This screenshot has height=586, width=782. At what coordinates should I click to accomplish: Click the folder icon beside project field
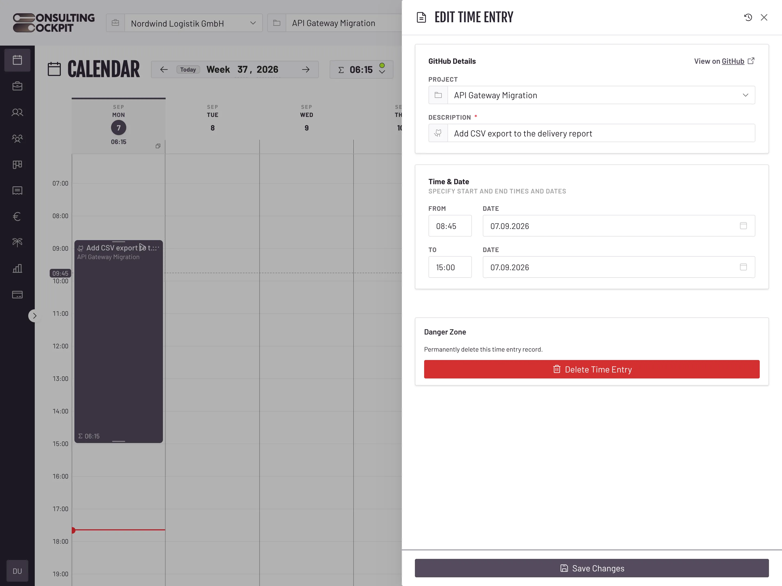[x=438, y=95]
